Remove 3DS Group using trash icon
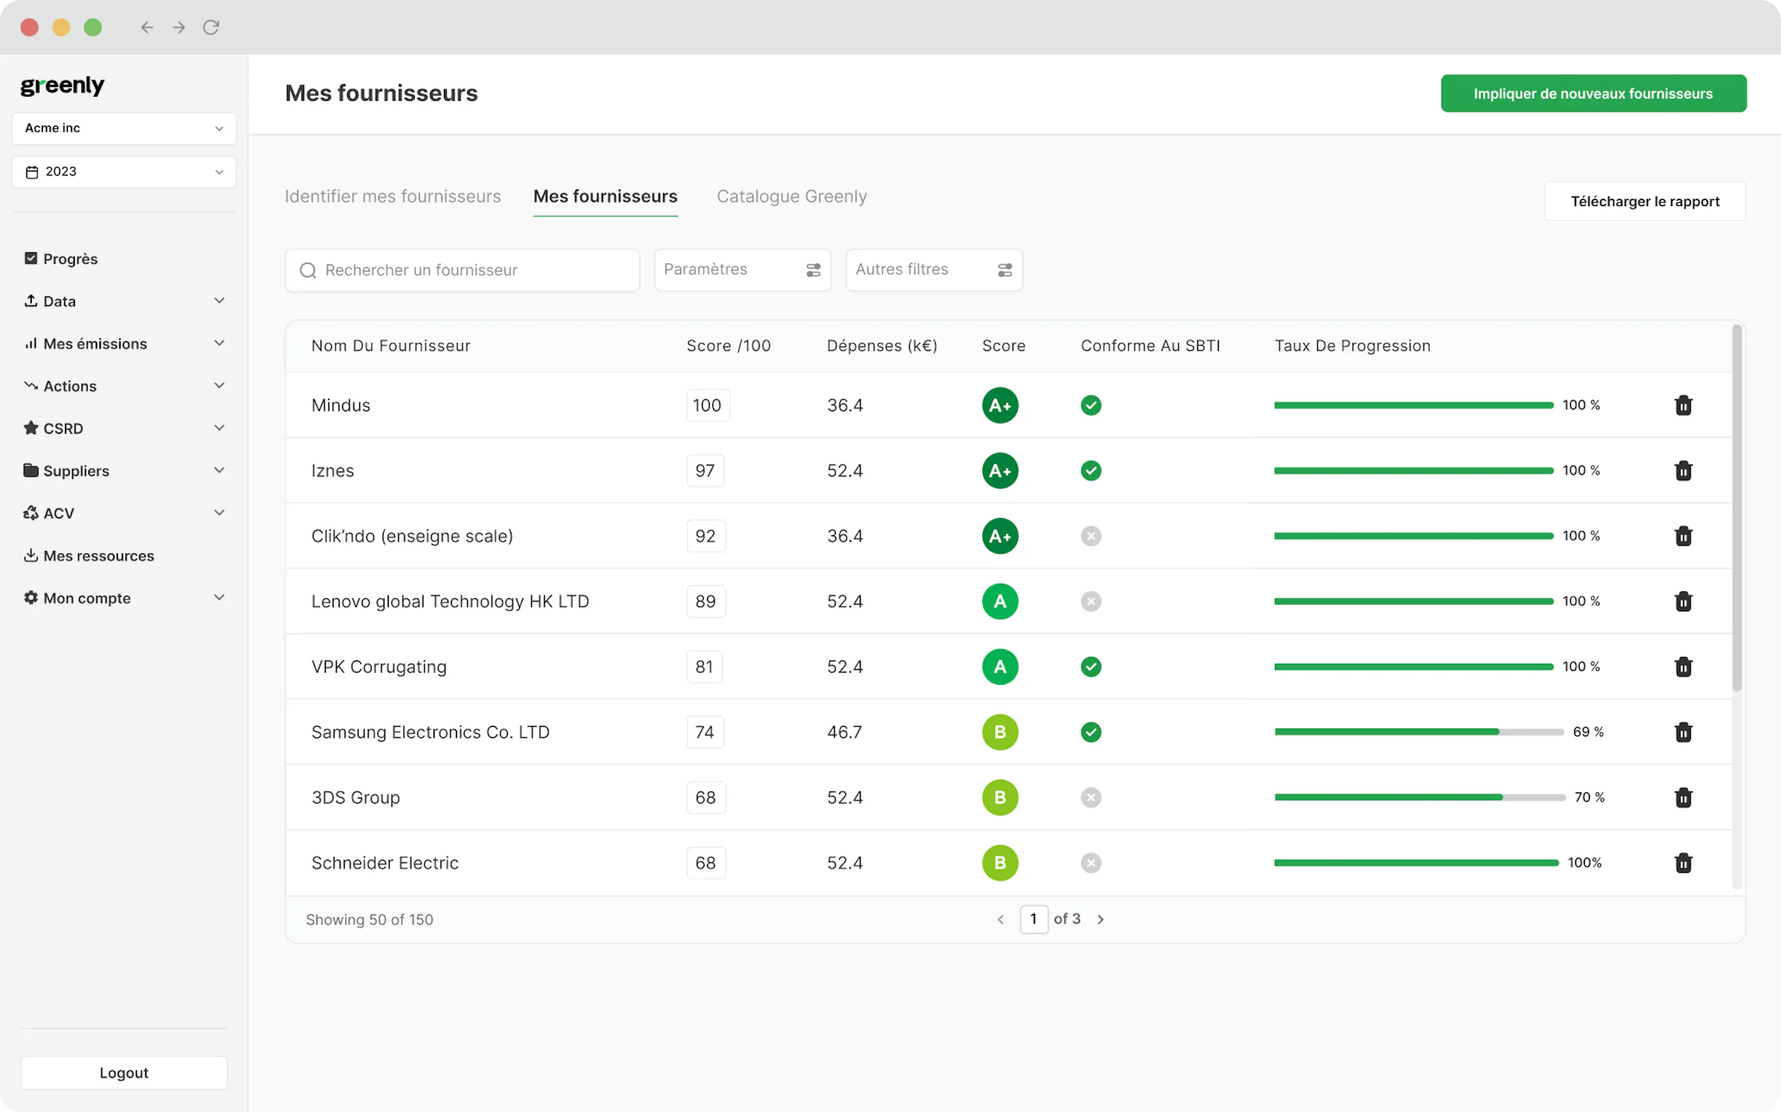Viewport: 1781px width, 1112px height. point(1683,798)
